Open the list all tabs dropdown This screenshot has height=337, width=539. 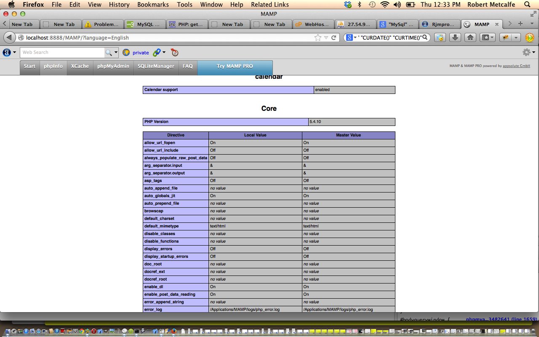[x=531, y=24]
